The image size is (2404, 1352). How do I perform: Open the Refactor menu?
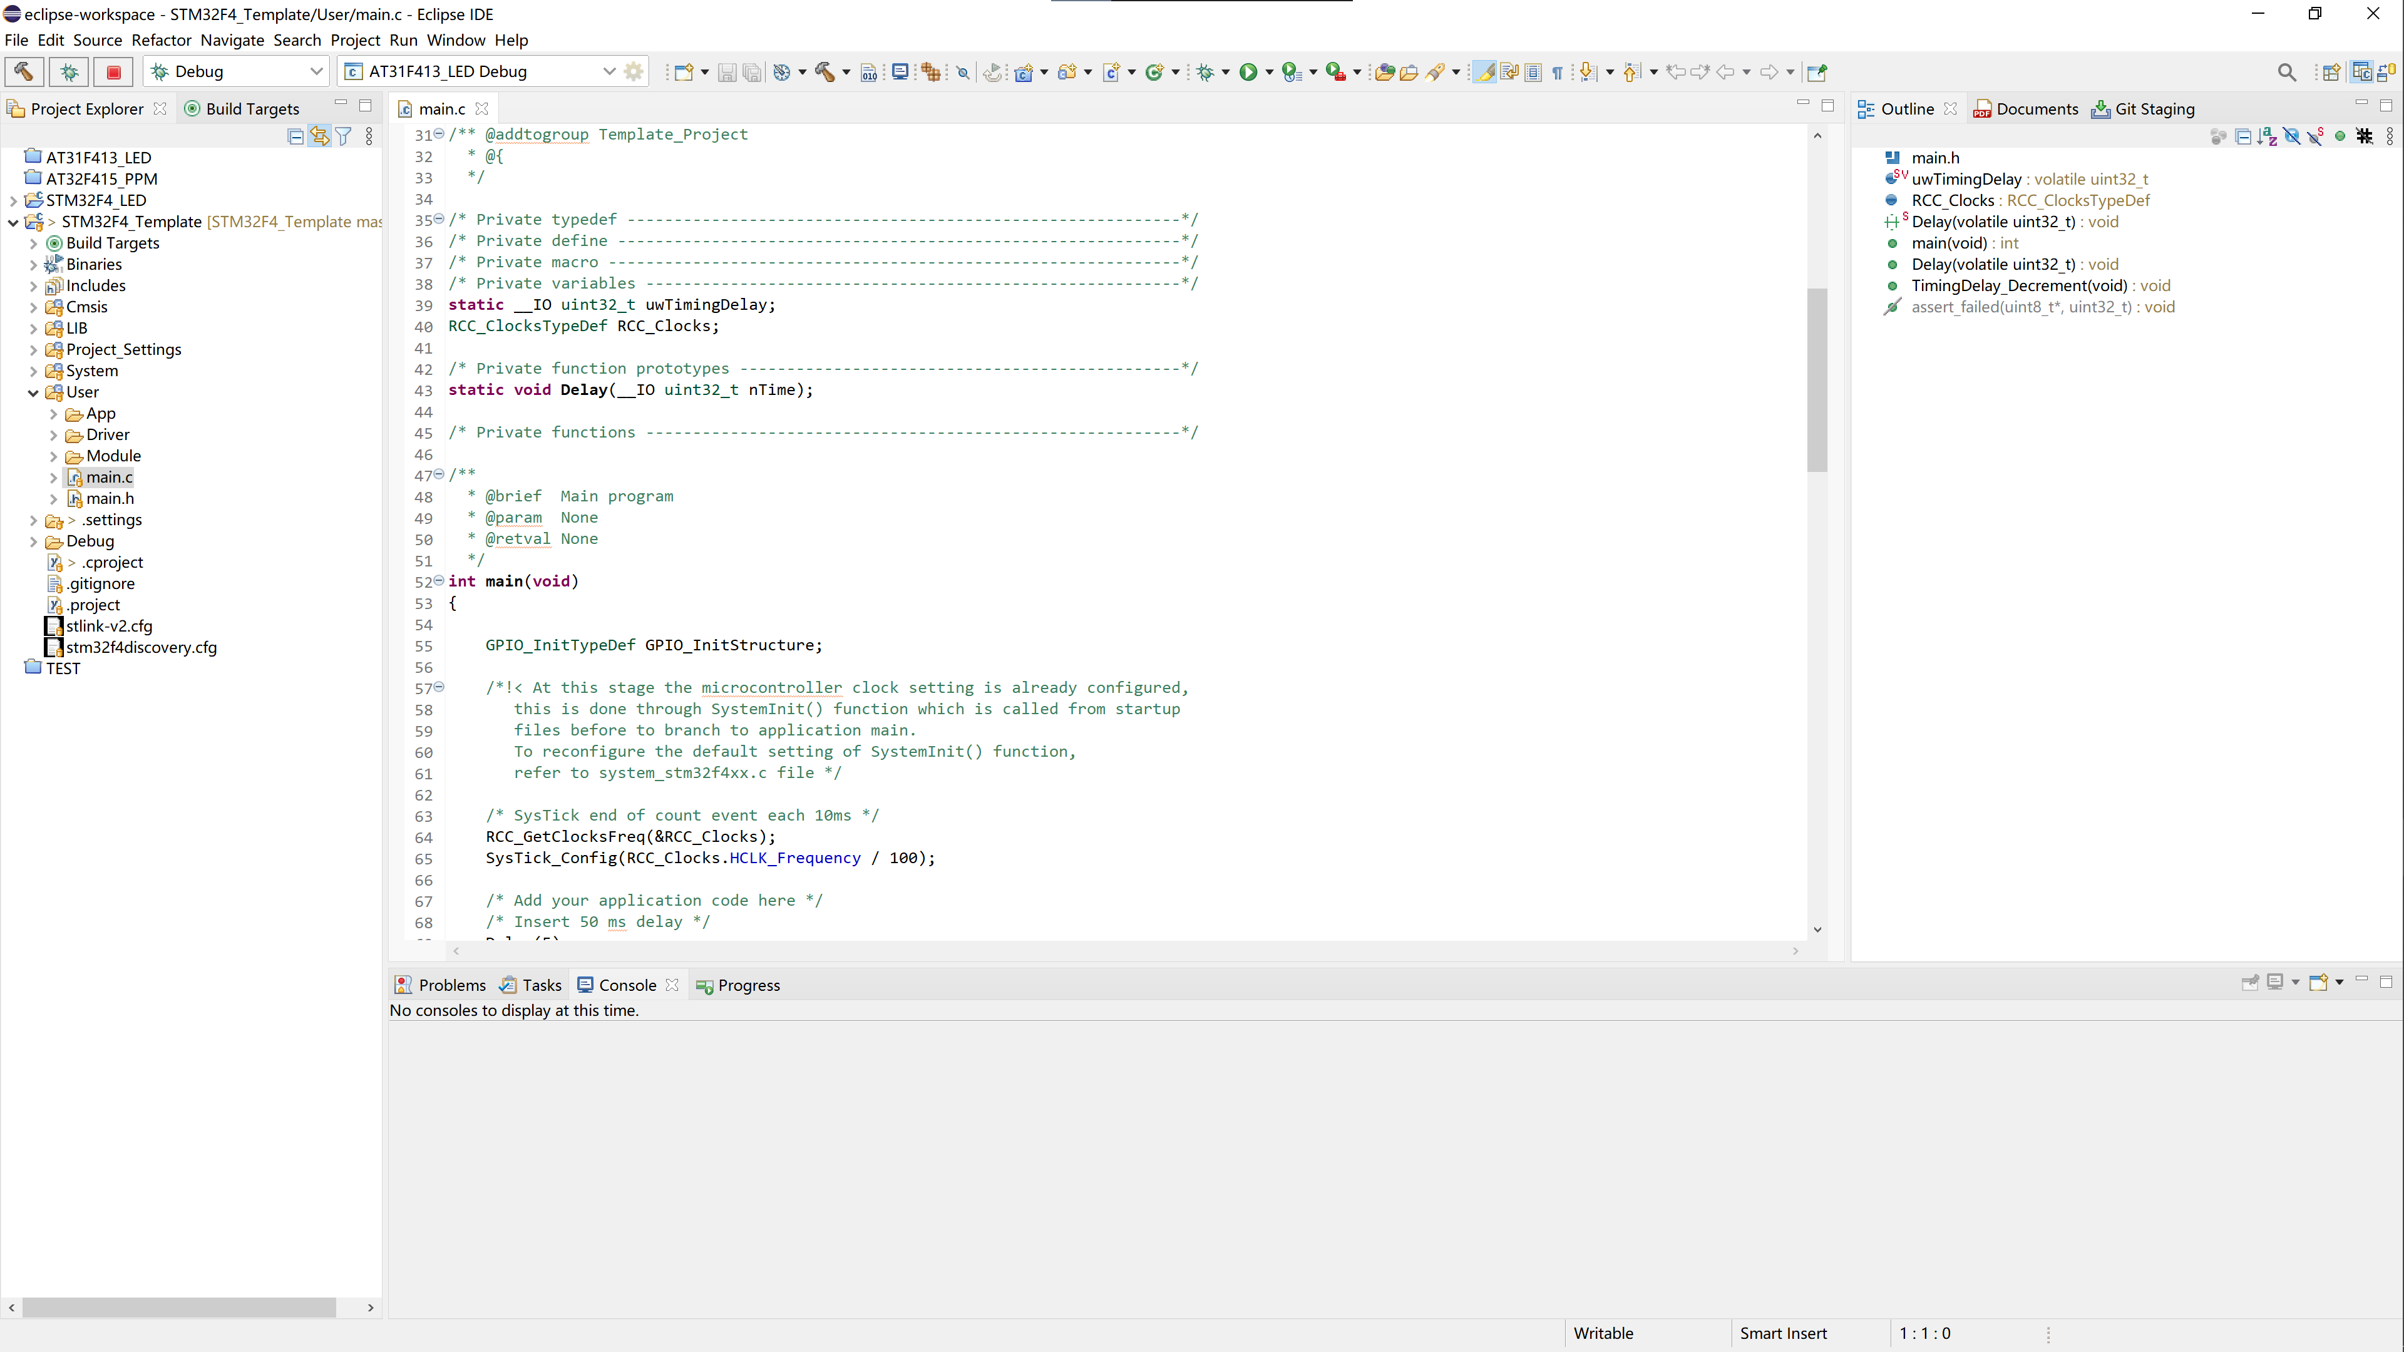coord(160,40)
